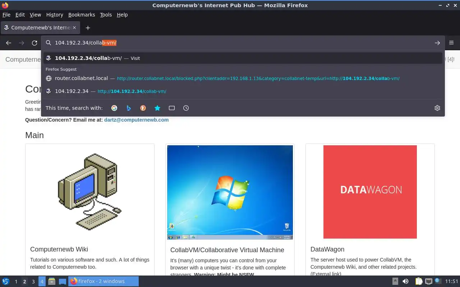Open search settings gear in dropdown
The width and height of the screenshot is (460, 287).
click(437, 108)
